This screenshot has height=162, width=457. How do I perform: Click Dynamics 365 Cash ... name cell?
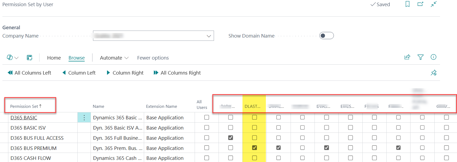(117, 158)
